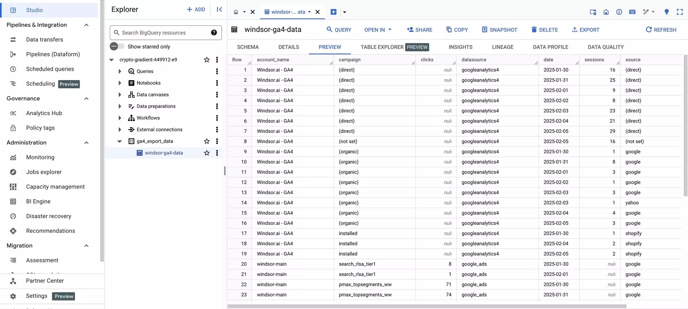Screen dimensions: 688x309
Task: Expand External connections node
Action: coord(120,130)
